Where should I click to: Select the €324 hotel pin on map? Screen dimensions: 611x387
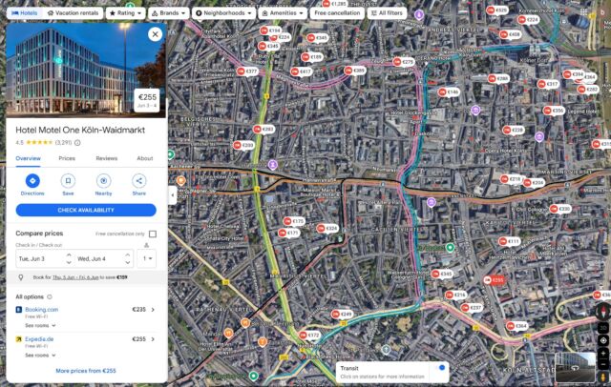(x=327, y=229)
